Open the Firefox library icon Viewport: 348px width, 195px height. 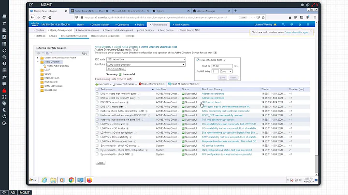296,17
